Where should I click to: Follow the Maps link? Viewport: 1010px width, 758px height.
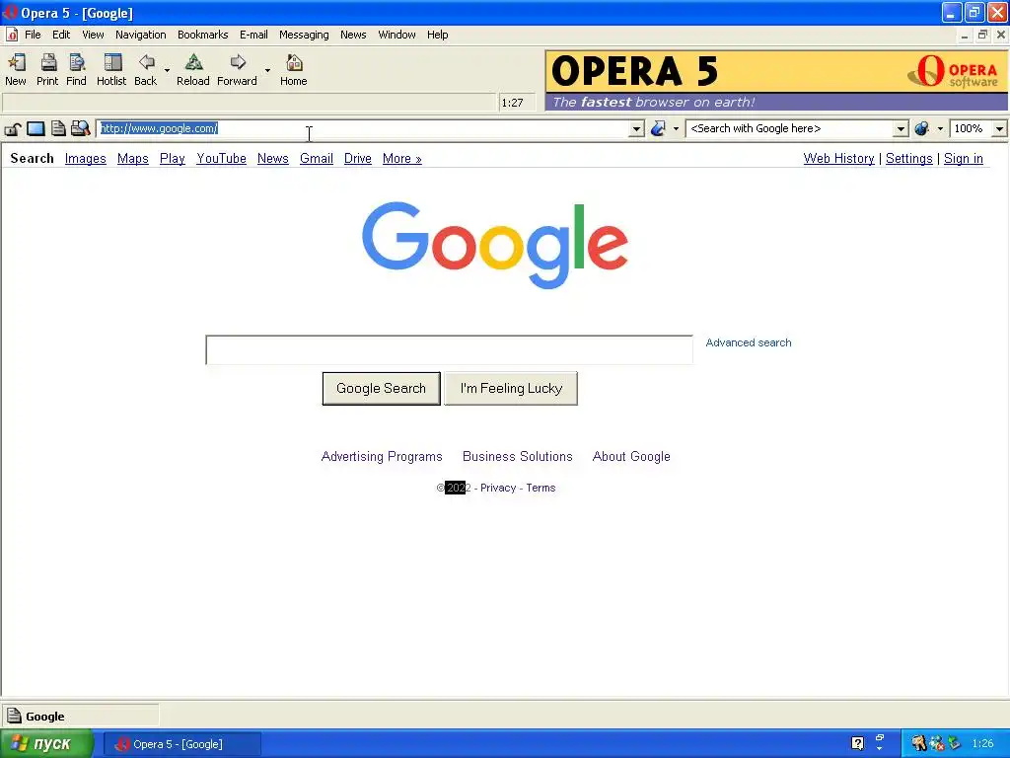tap(133, 159)
